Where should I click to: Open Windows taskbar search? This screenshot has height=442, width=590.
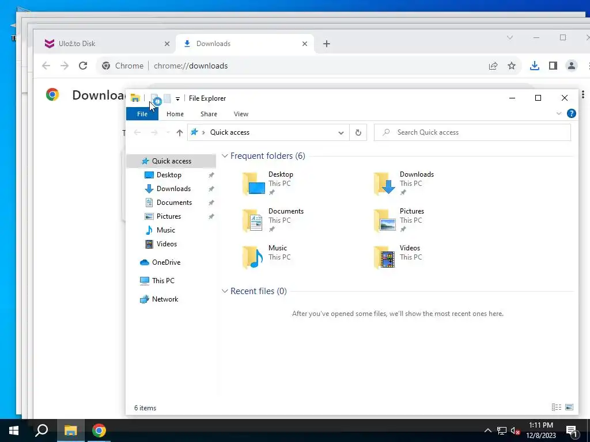[41, 430]
